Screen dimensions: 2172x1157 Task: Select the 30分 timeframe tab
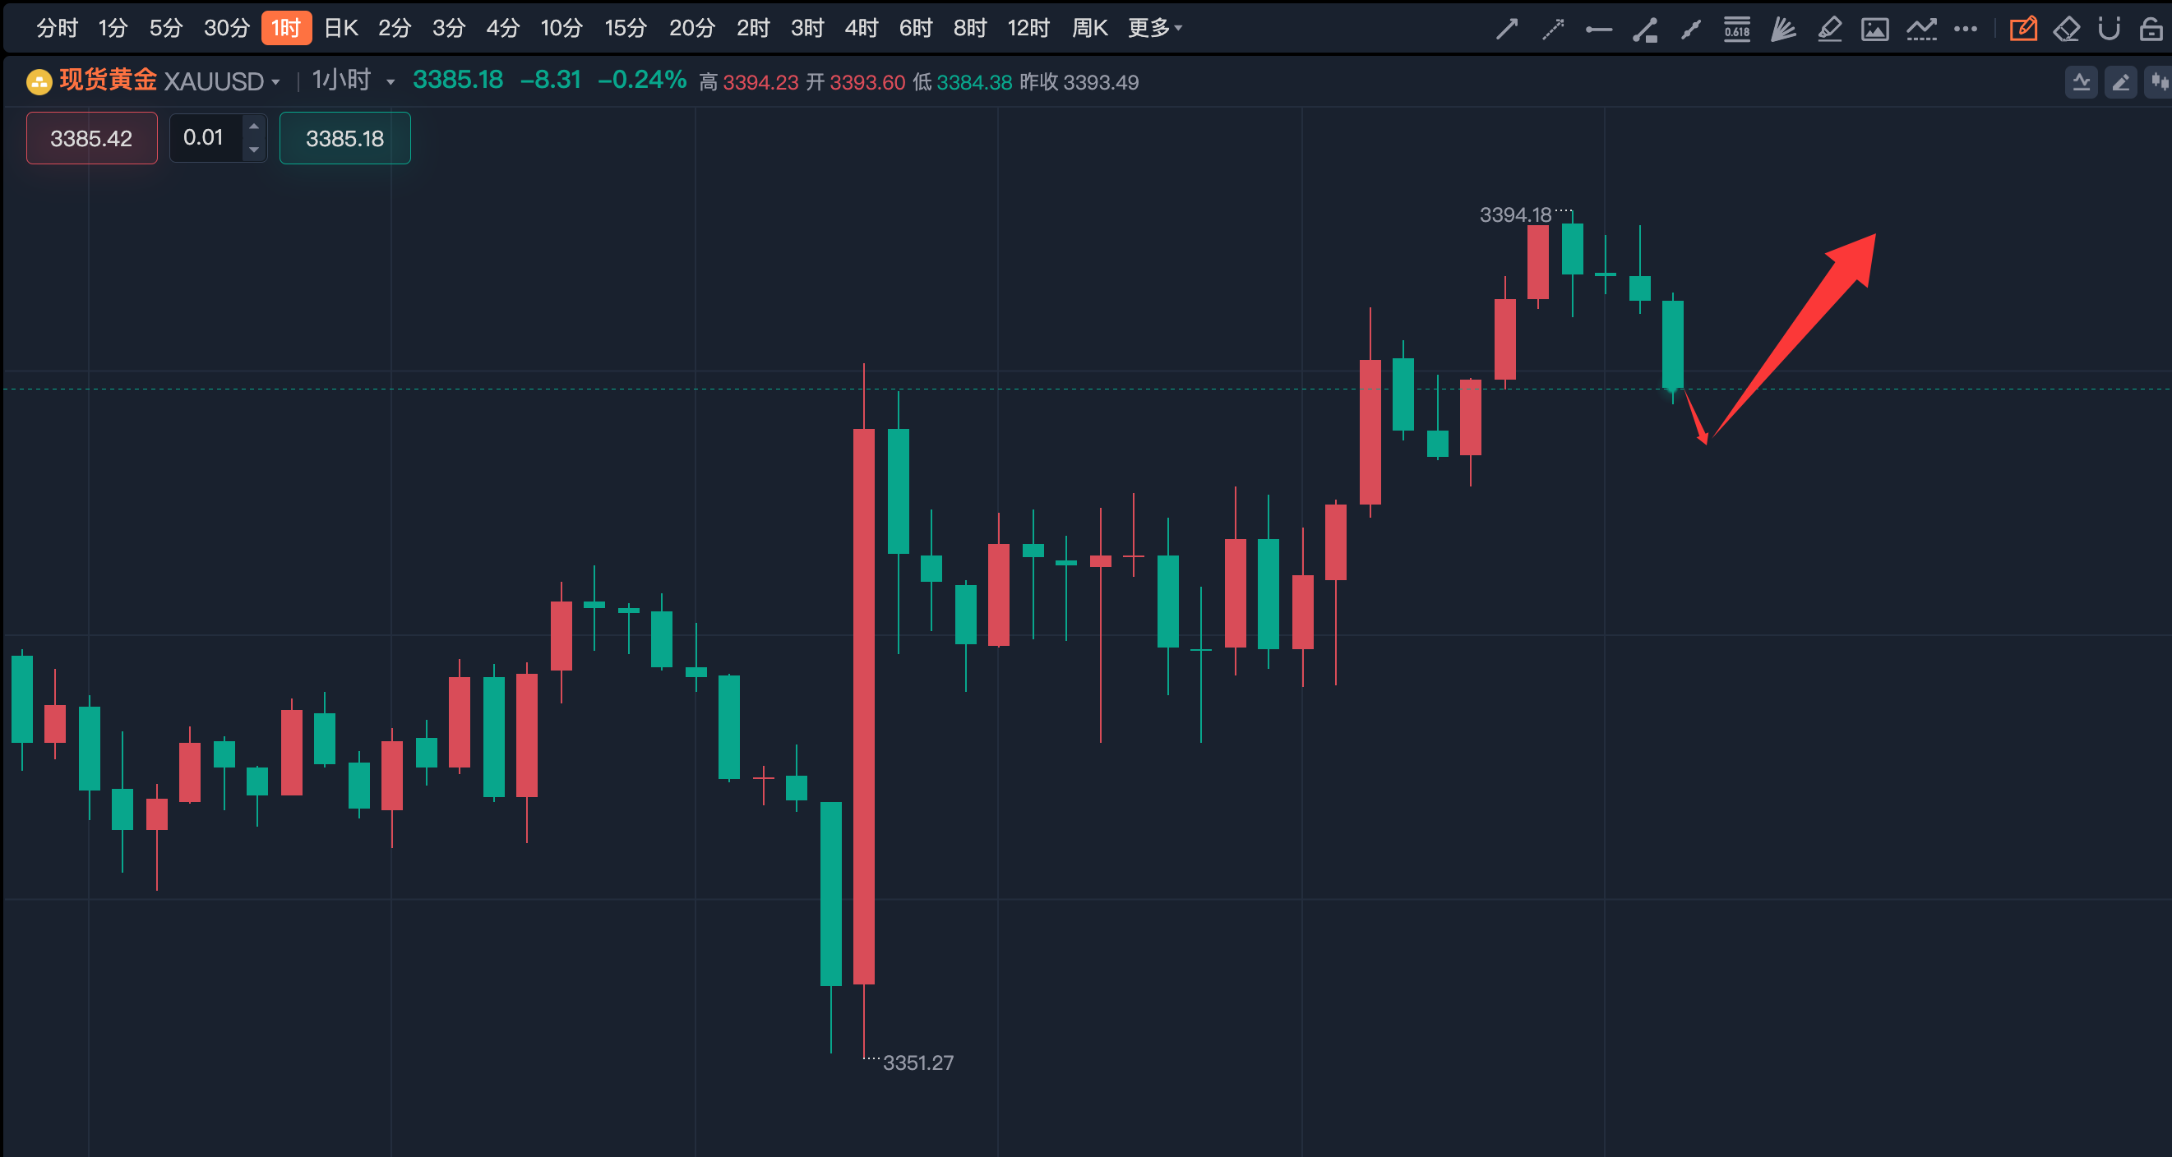coord(227,28)
